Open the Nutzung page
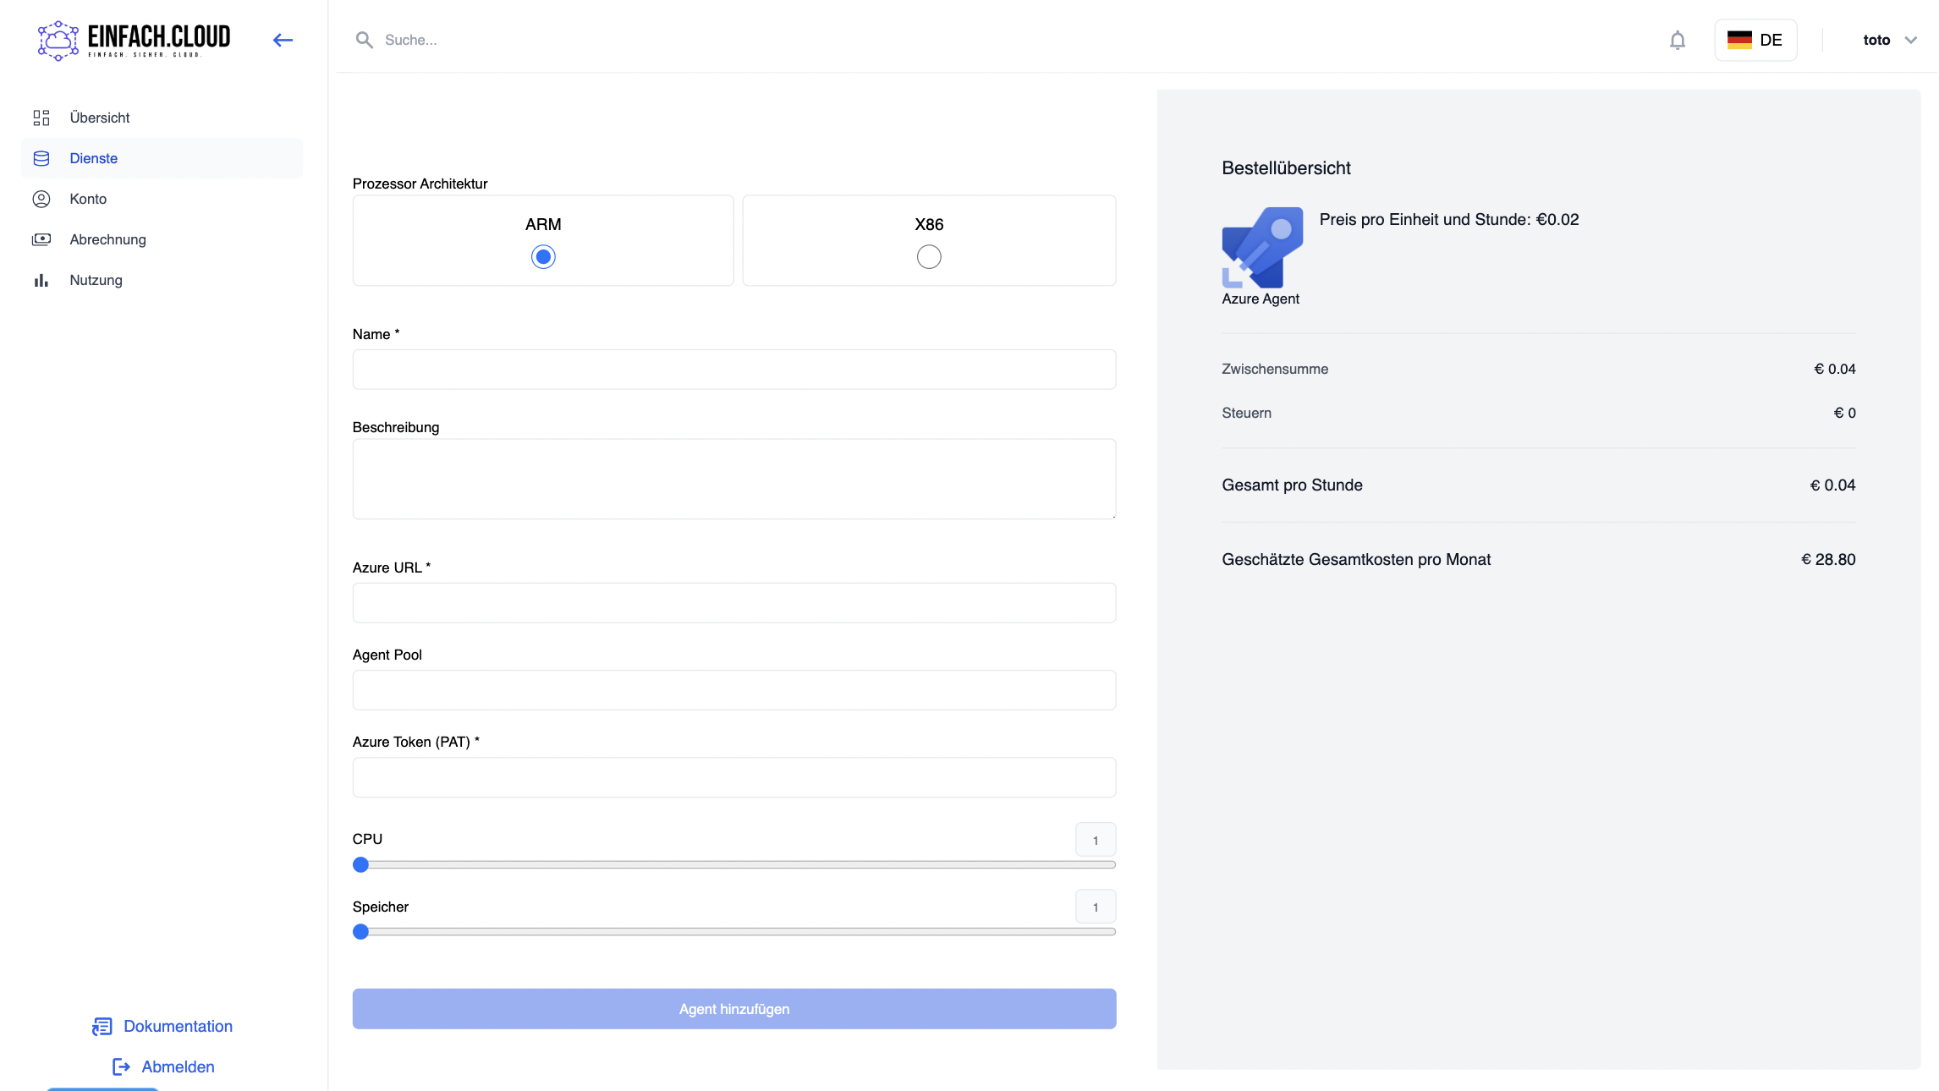Viewport: 1939px width, 1091px height. (96, 280)
